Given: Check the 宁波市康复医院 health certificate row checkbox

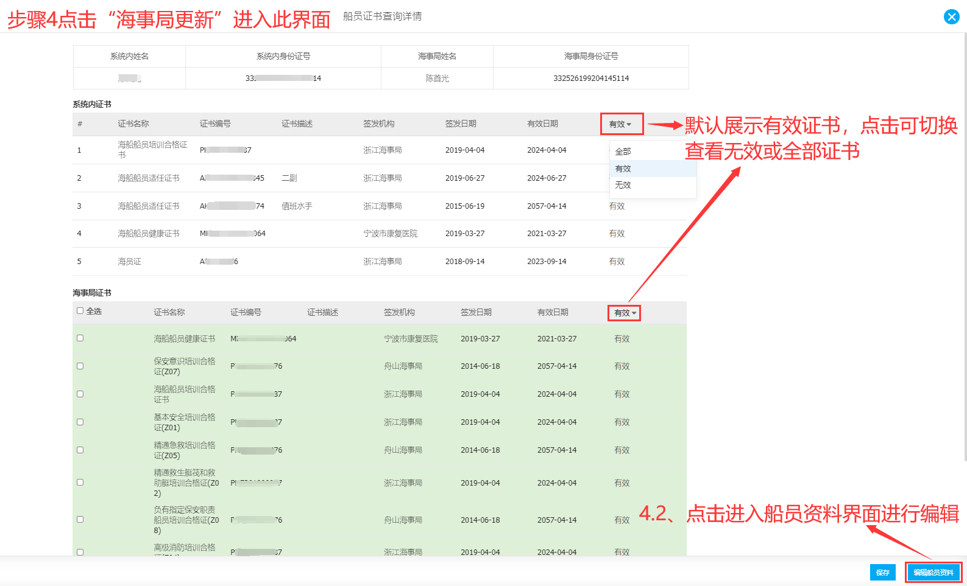Looking at the screenshot, I should click(x=80, y=338).
